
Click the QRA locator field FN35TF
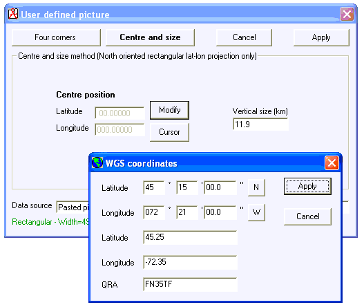pos(191,284)
